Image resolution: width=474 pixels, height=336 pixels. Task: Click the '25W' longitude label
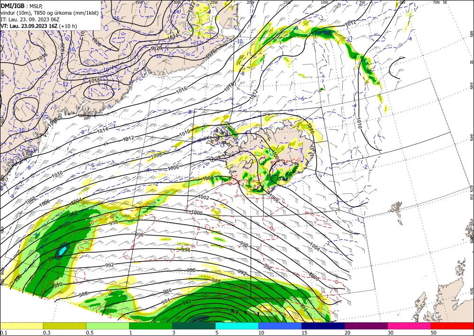click(x=214, y=2)
